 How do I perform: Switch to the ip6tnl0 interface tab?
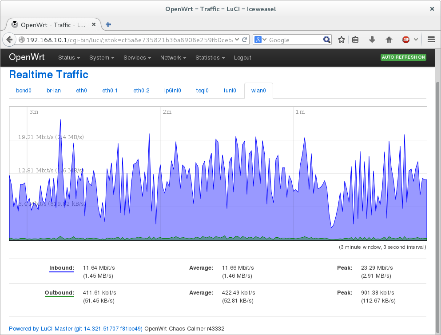[173, 91]
